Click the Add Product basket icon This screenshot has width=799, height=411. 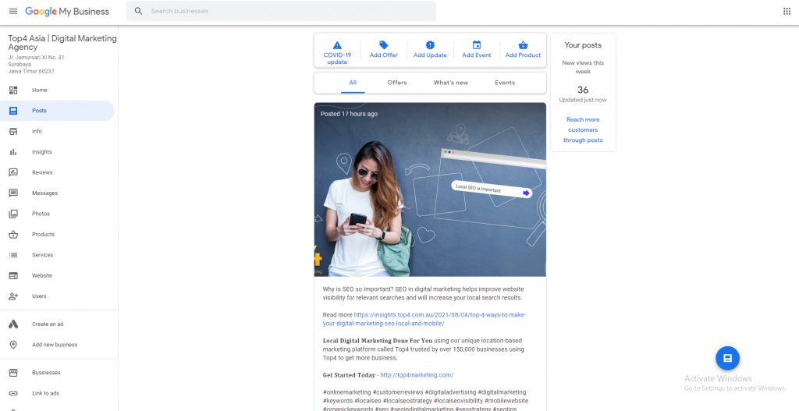click(523, 45)
